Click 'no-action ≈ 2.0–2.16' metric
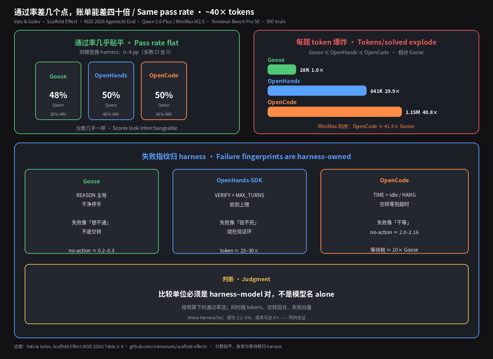493x359 pixels. click(x=394, y=232)
